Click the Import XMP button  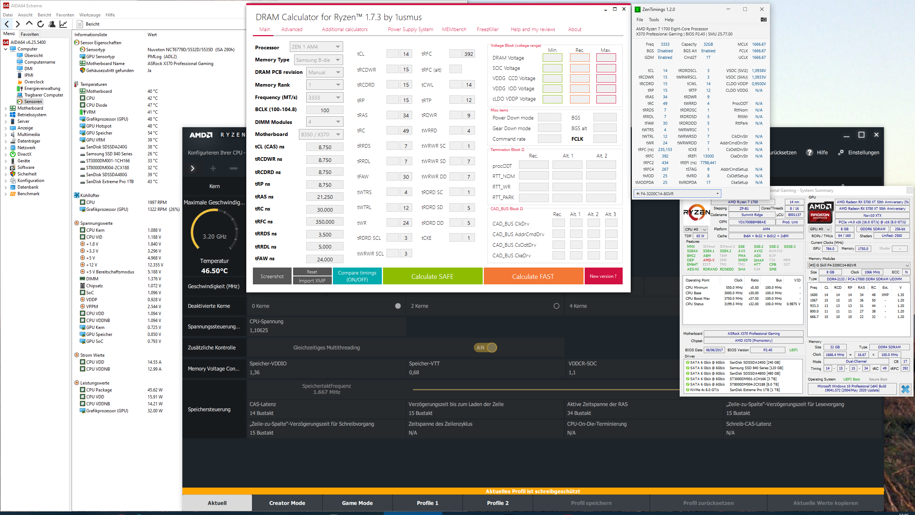[312, 281]
